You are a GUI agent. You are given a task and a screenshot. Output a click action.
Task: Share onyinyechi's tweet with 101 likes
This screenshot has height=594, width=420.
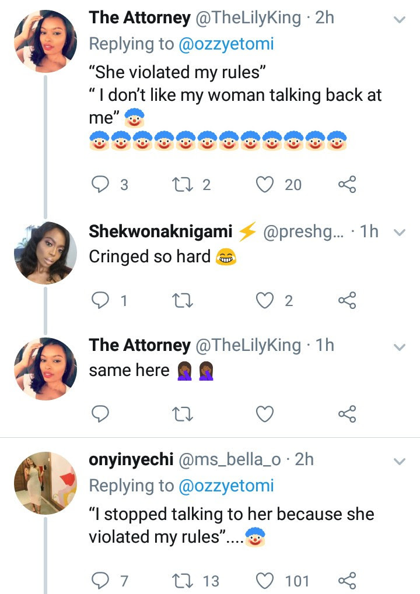pyautogui.click(x=346, y=581)
